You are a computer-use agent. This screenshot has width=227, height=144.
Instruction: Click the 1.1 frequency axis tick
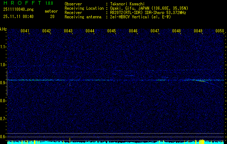pos(3,46)
